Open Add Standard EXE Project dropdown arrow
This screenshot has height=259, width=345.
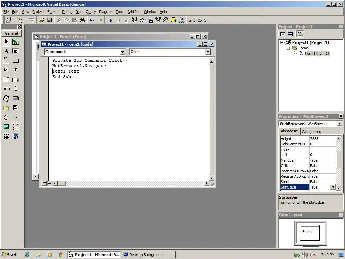tap(14, 20)
